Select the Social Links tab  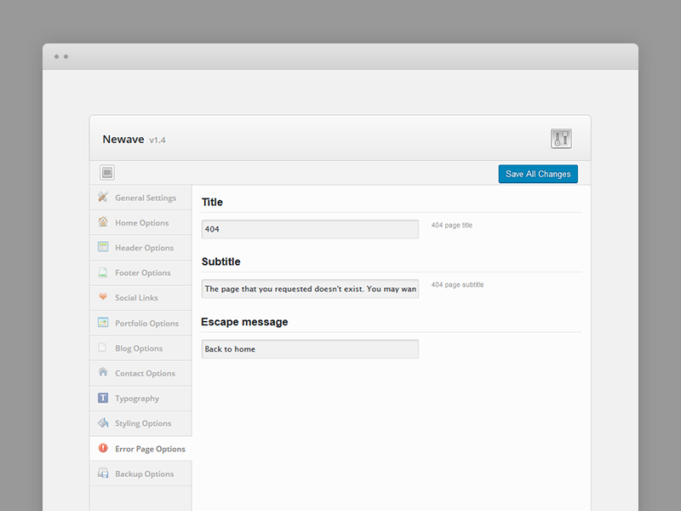[x=140, y=297]
